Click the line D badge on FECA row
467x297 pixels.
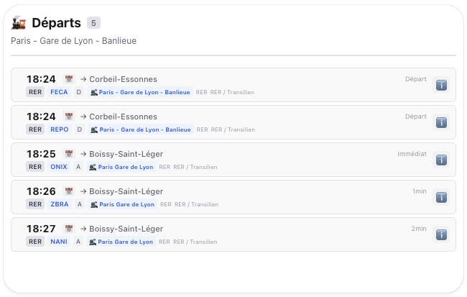click(x=79, y=92)
